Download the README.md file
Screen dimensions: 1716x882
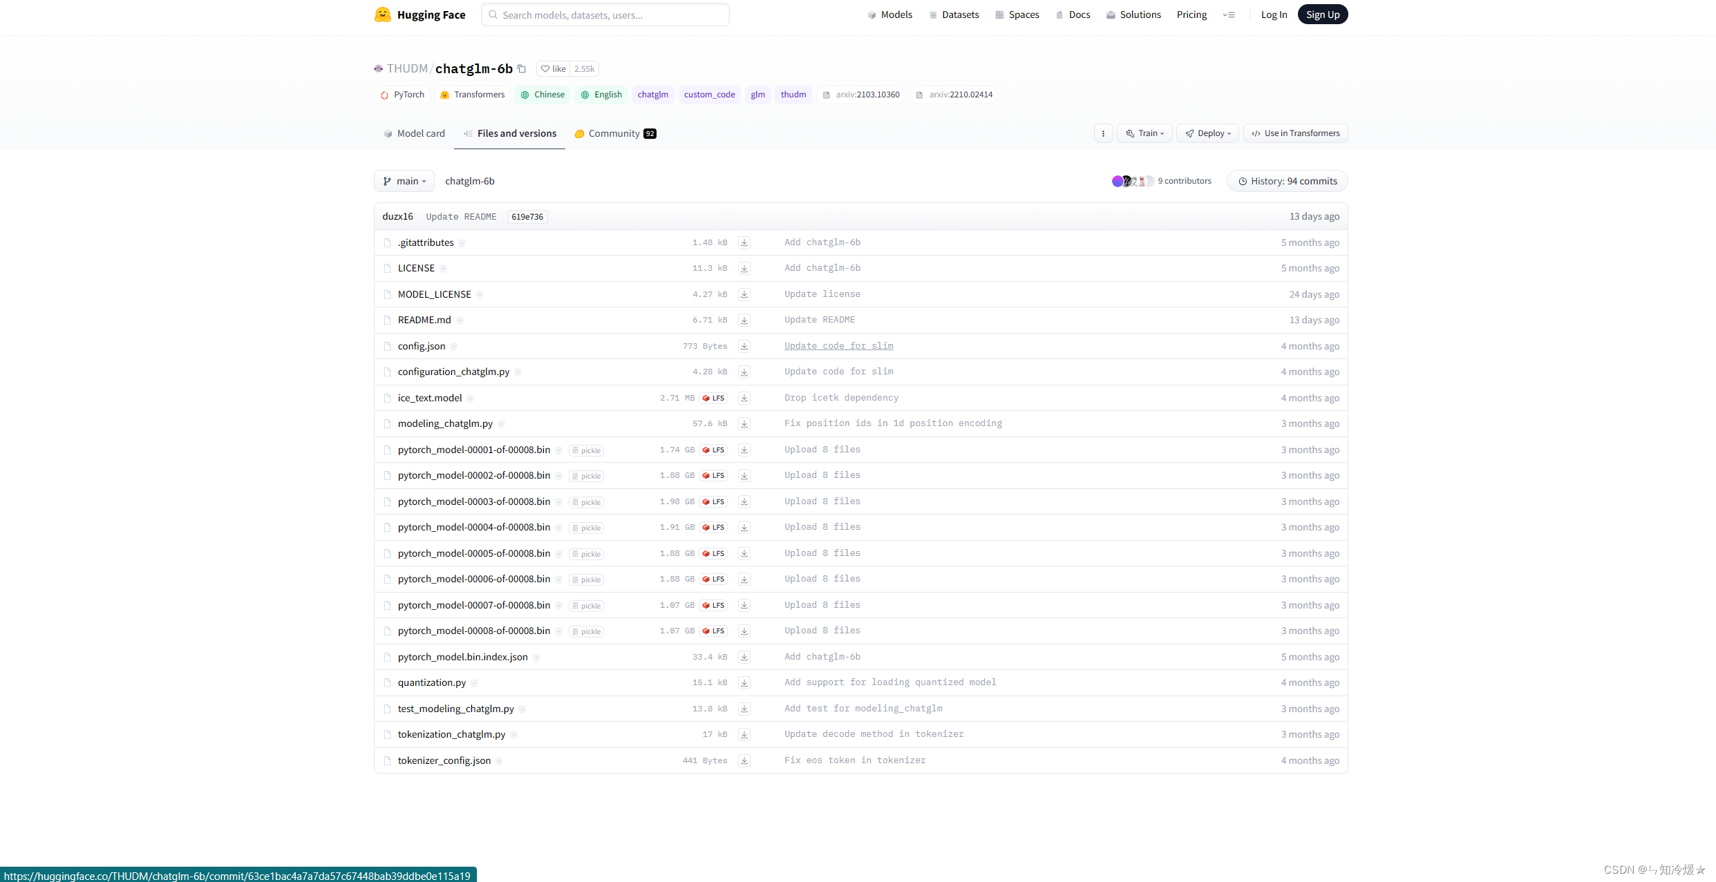(x=744, y=320)
